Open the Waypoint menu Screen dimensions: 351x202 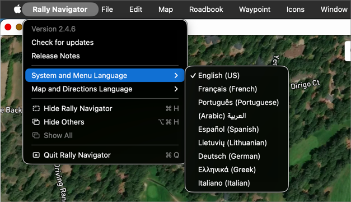255,10
